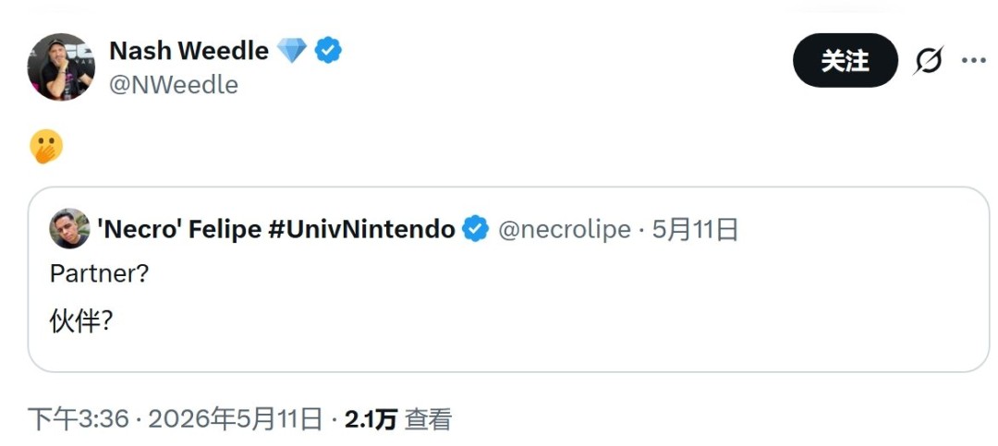Viewport: 998px width, 446px height.
Task: Open the @necrolipe handle
Action: point(565,230)
